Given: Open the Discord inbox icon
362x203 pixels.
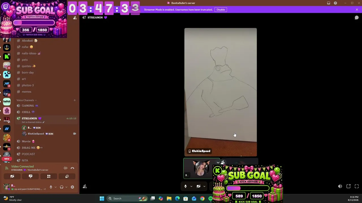Looking at the screenshot, I should tap(329, 3).
